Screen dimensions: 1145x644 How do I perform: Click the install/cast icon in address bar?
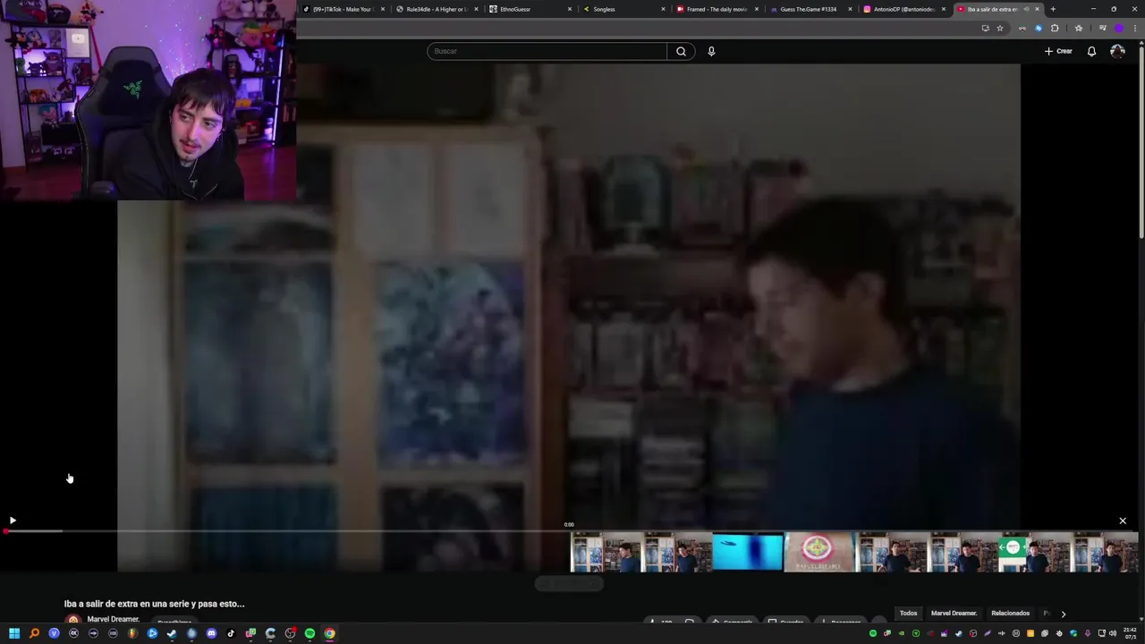986,28
